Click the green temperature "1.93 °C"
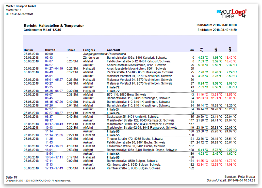The height and width of the screenshot is (188, 262). pyautogui.click(x=217, y=58)
